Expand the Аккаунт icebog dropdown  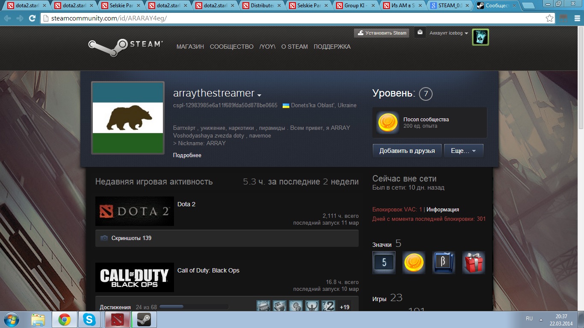(x=449, y=33)
